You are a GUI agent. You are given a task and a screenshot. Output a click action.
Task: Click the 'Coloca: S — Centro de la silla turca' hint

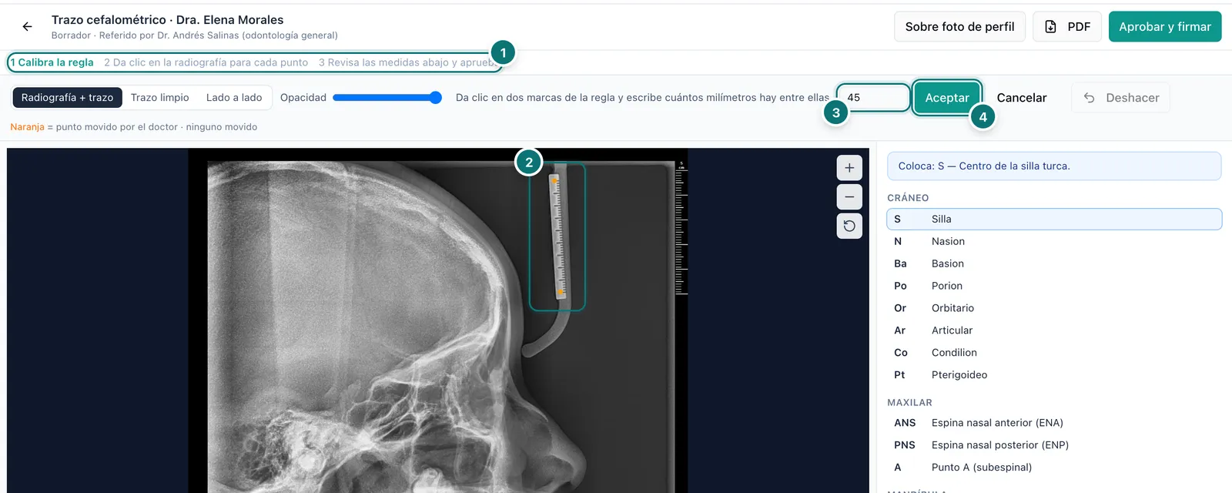click(x=1054, y=166)
